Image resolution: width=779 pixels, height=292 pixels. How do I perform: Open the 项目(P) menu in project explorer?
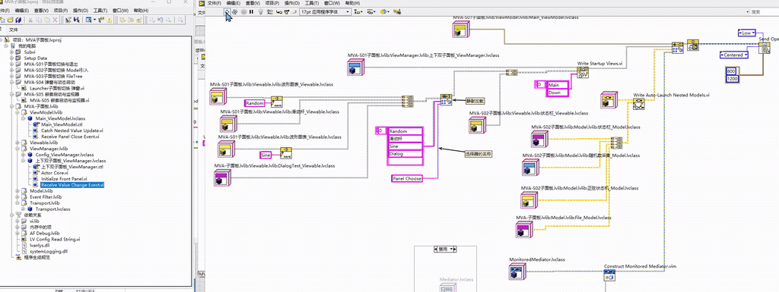pos(61,11)
